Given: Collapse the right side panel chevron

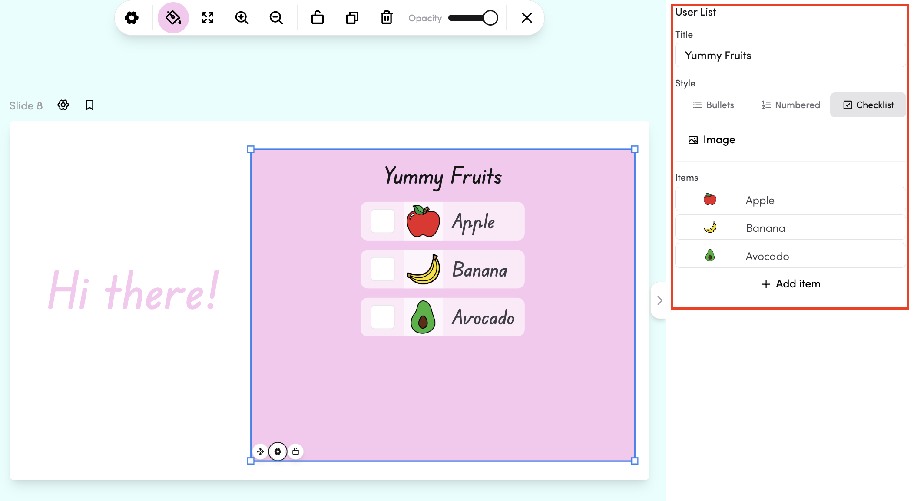Looking at the screenshot, I should (x=659, y=300).
